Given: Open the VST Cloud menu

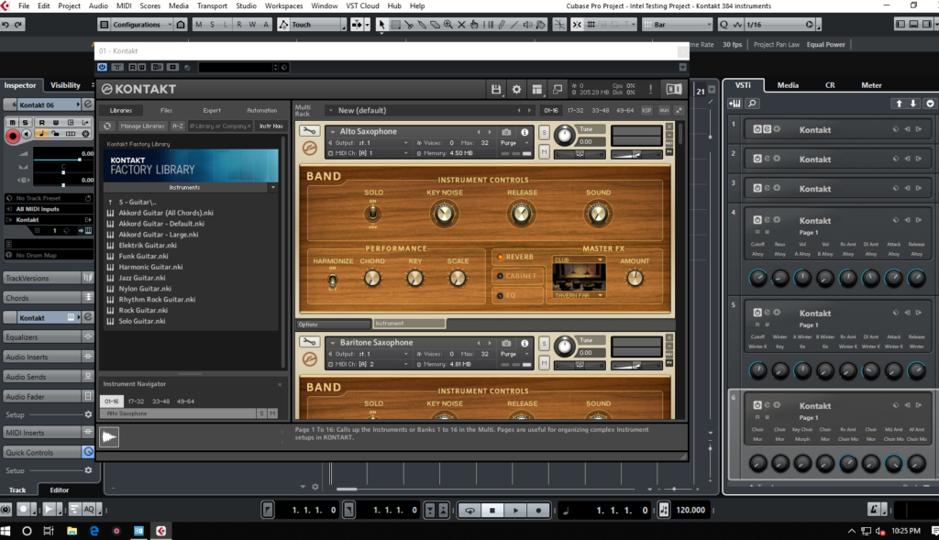Looking at the screenshot, I should pyautogui.click(x=362, y=6).
